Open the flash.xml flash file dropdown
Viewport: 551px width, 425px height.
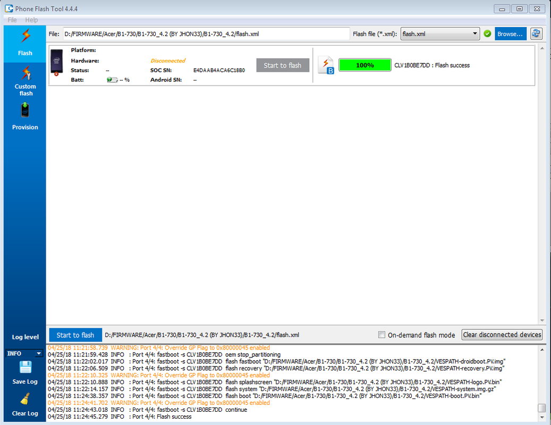[x=440, y=33]
